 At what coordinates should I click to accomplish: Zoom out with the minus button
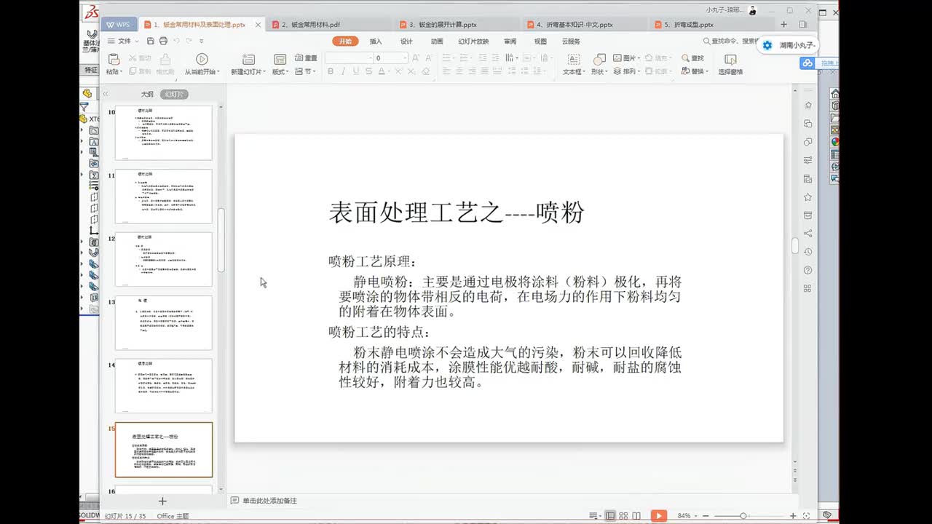706,516
